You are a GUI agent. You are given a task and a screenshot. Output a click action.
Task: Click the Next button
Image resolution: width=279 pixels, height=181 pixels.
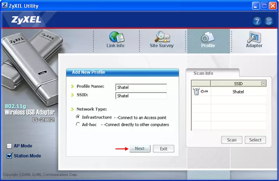[140, 149]
